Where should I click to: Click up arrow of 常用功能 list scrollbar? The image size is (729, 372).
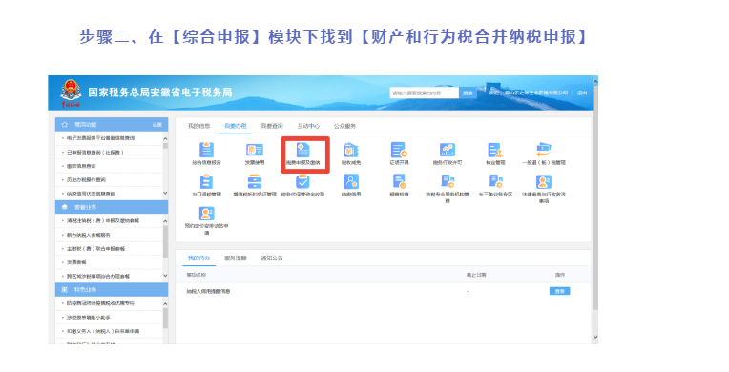(x=165, y=139)
